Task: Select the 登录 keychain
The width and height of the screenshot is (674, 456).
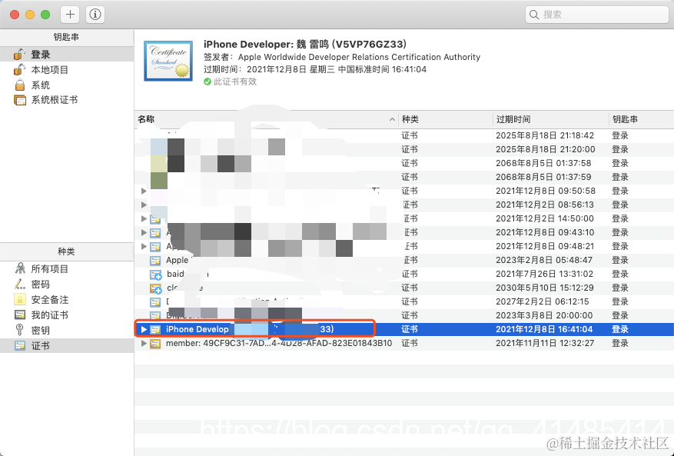Action: pyautogui.click(x=67, y=54)
